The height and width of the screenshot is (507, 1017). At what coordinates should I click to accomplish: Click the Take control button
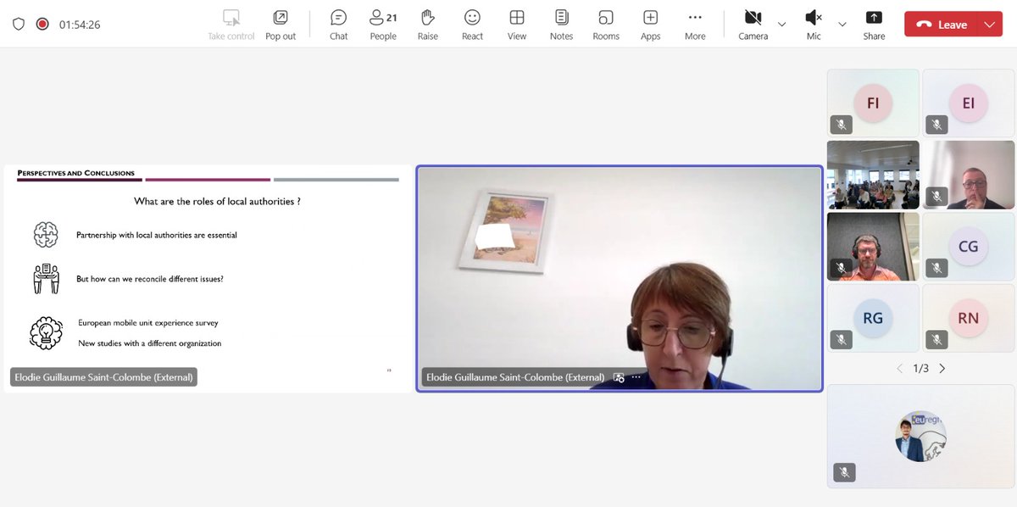coord(231,23)
